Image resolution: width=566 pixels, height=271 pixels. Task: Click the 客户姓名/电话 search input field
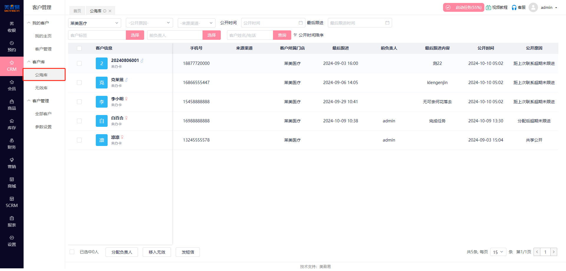(x=250, y=35)
